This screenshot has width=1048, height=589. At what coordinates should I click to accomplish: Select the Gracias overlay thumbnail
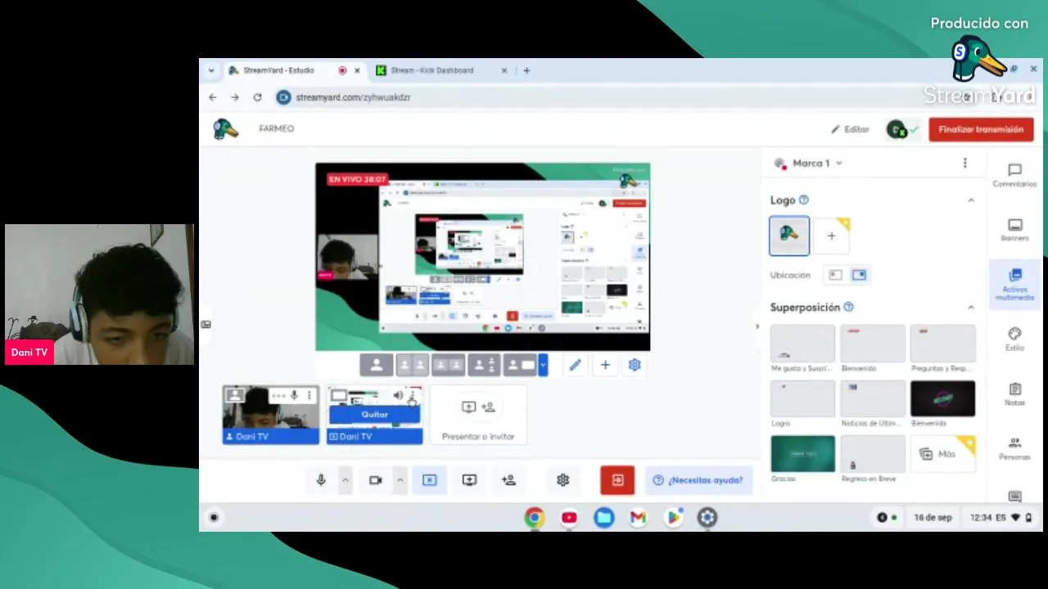[802, 454]
